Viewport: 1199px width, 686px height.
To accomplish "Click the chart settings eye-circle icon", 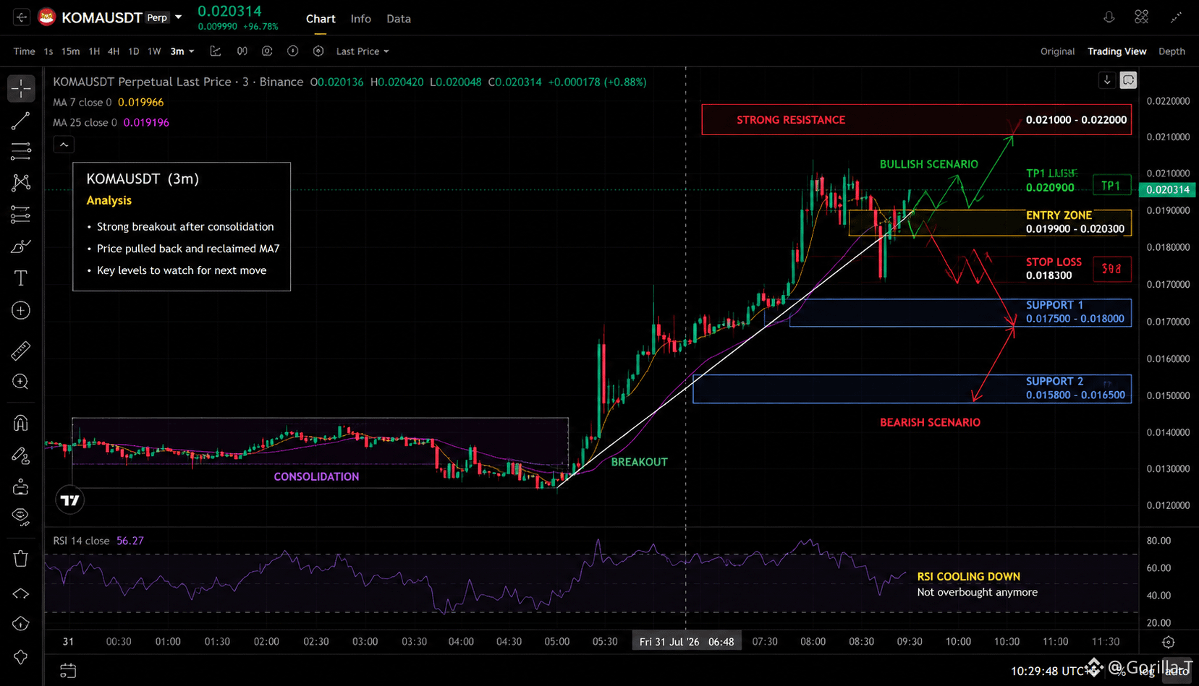I will (267, 51).
